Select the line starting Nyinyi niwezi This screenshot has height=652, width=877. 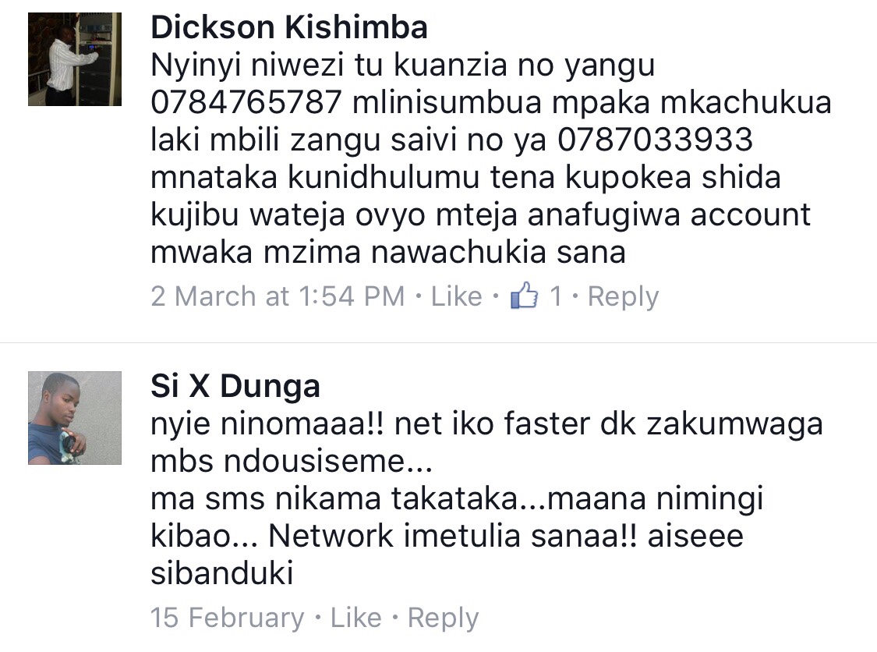tap(403, 66)
